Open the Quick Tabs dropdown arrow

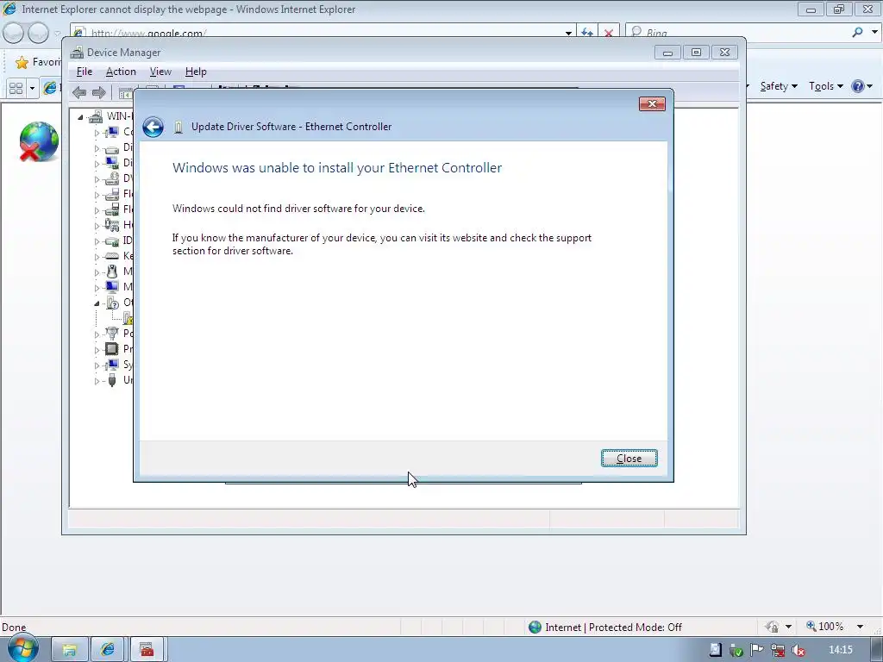pos(32,88)
